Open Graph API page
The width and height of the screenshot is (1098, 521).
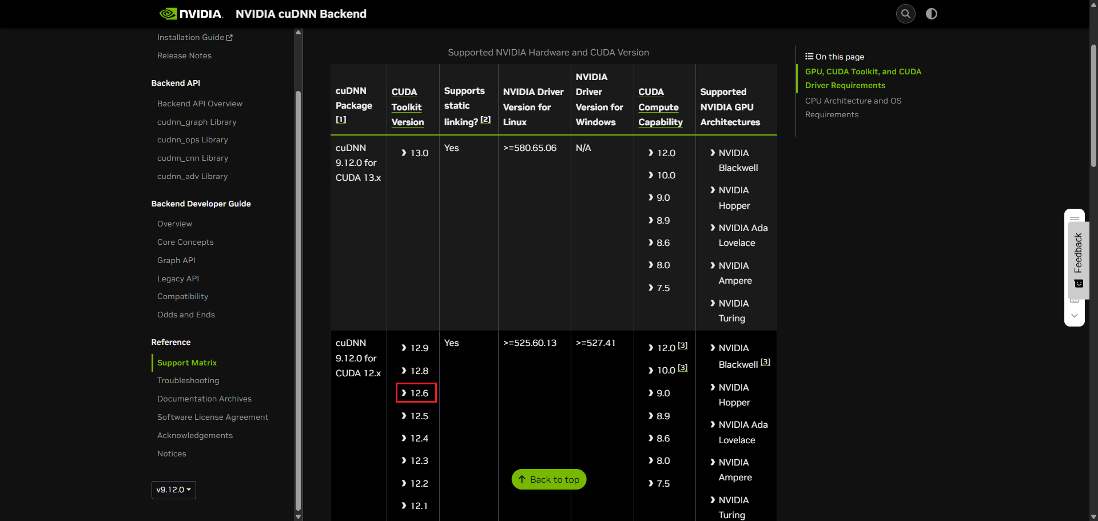coord(176,260)
